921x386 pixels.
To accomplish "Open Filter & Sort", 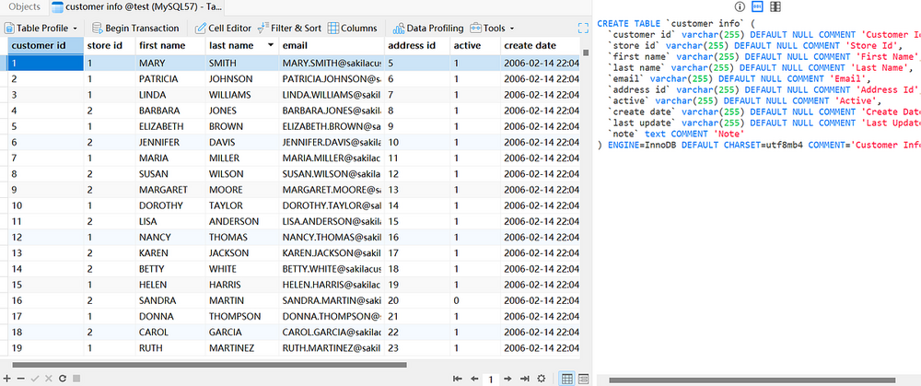I will (x=289, y=28).
